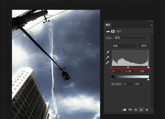Click the midtone gamma slider handle

(128, 67)
